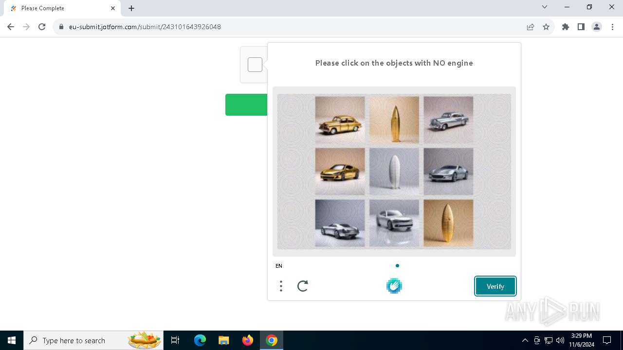Click the hCaptcha hand logo
Viewport: 623px width, 350px height.
tap(394, 286)
